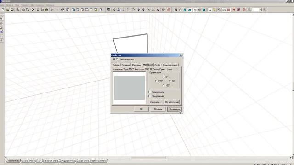
Task: Click the Изменить button
Action: tap(155, 102)
